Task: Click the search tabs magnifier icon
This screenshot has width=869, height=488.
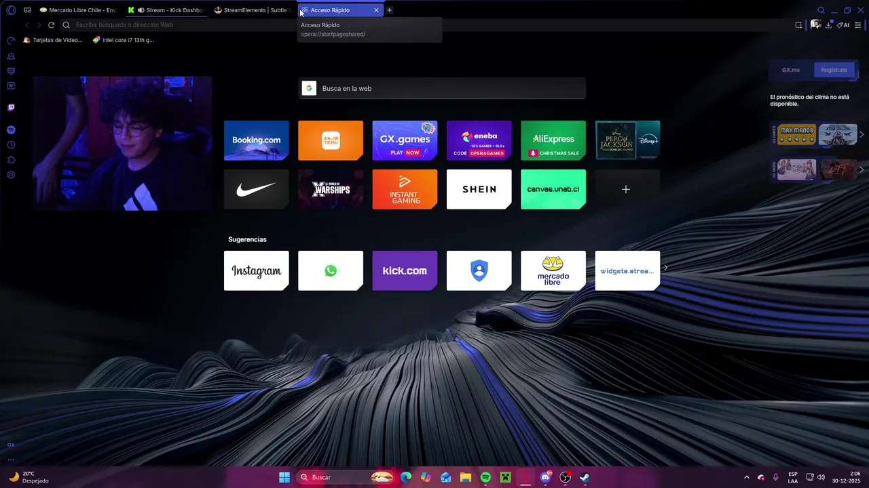Action: click(821, 10)
